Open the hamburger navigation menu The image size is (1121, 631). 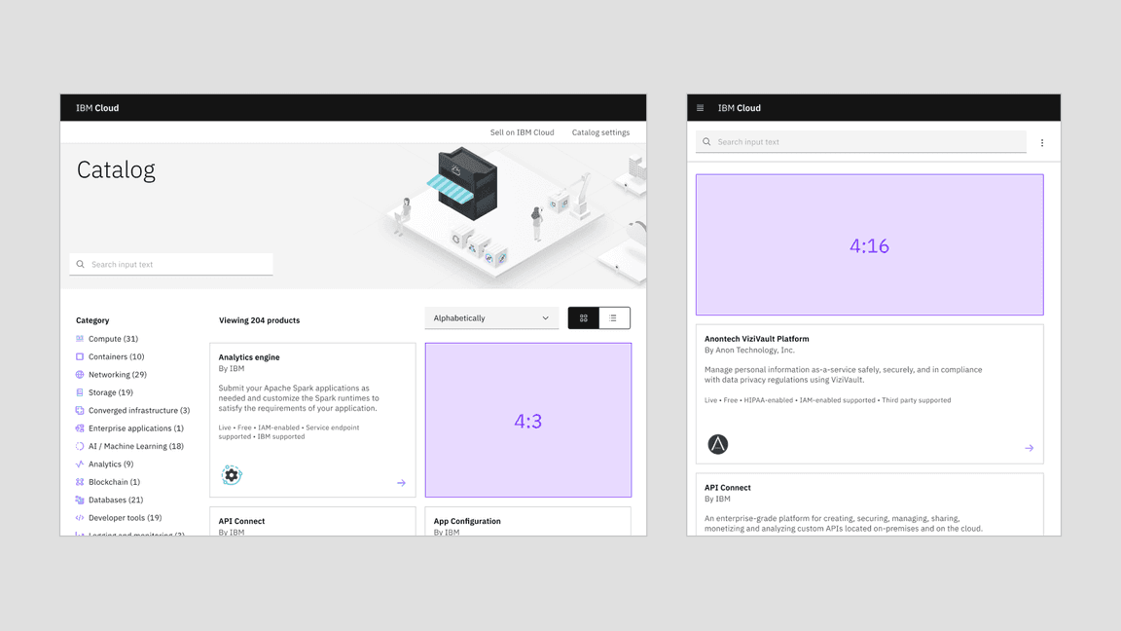coord(700,107)
